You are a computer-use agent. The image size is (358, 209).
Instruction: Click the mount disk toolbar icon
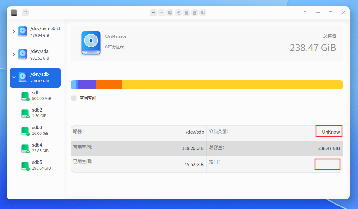coord(186,13)
